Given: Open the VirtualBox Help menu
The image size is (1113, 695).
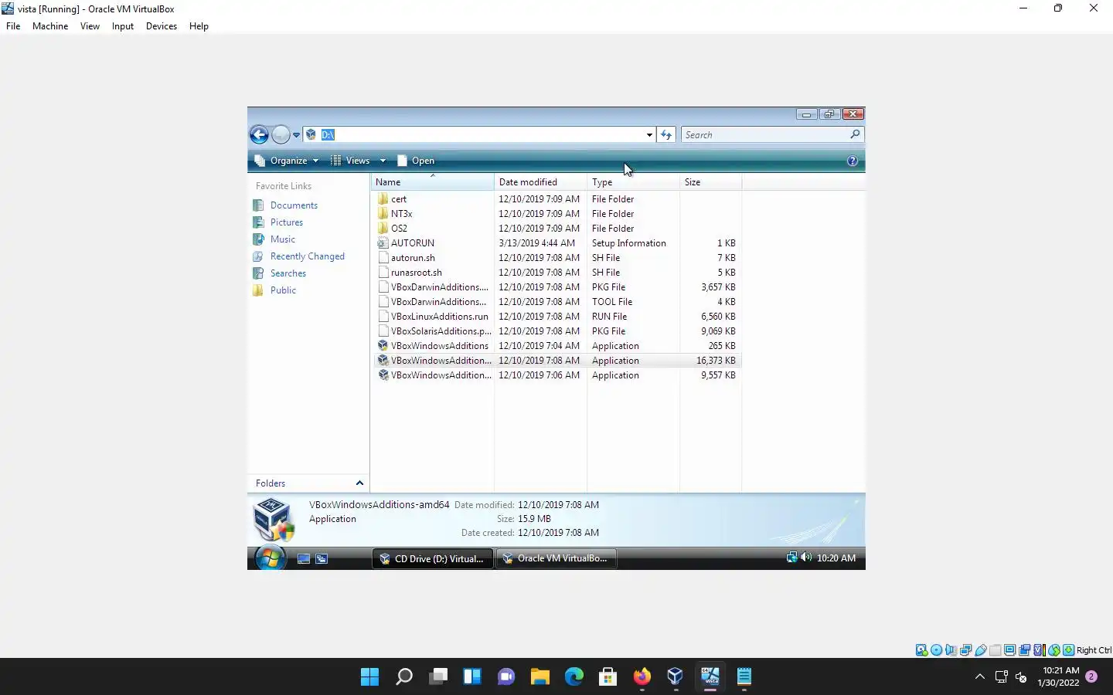Looking at the screenshot, I should [199, 26].
